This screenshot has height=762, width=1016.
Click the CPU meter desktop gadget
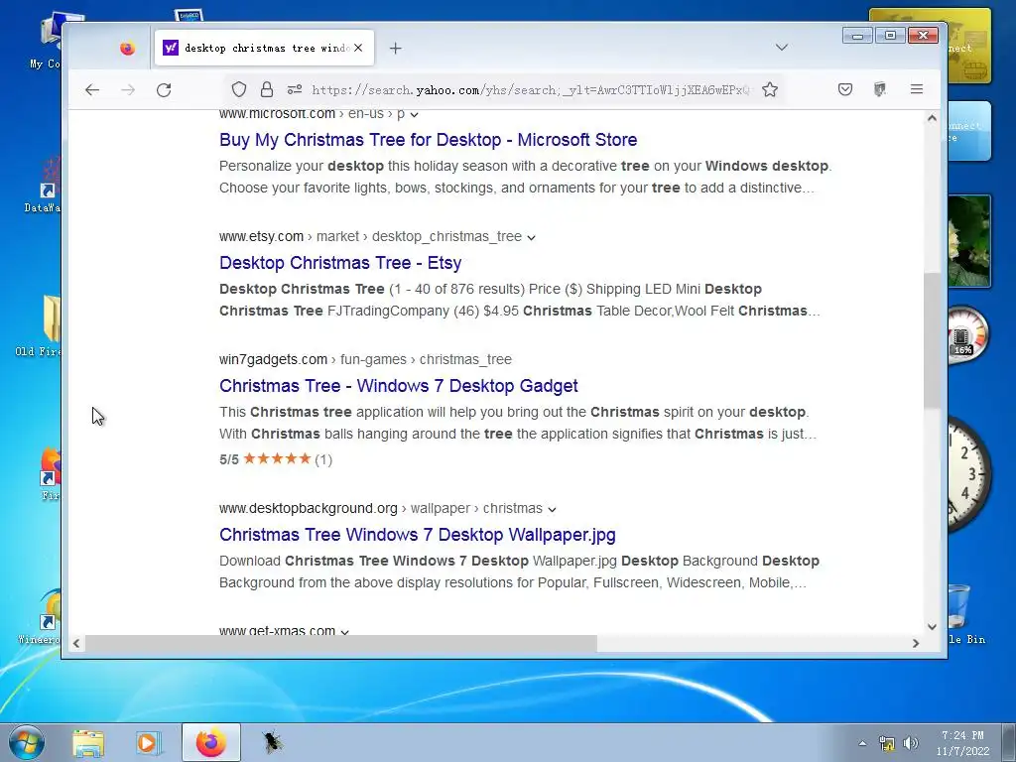coord(966,335)
